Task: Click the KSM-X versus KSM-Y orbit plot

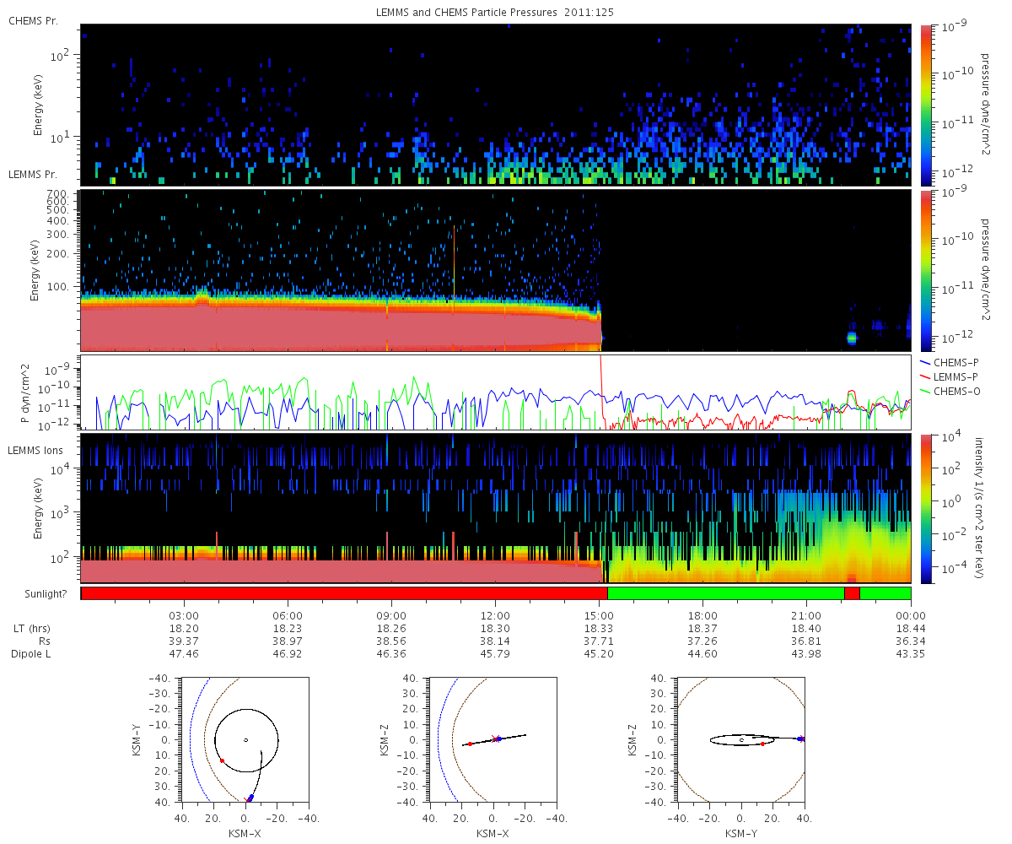Action: (245, 740)
